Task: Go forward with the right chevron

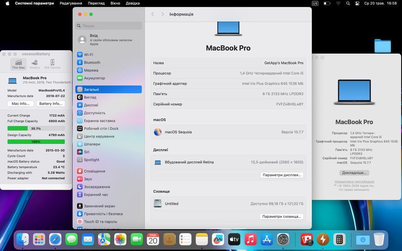Action: tap(163, 14)
